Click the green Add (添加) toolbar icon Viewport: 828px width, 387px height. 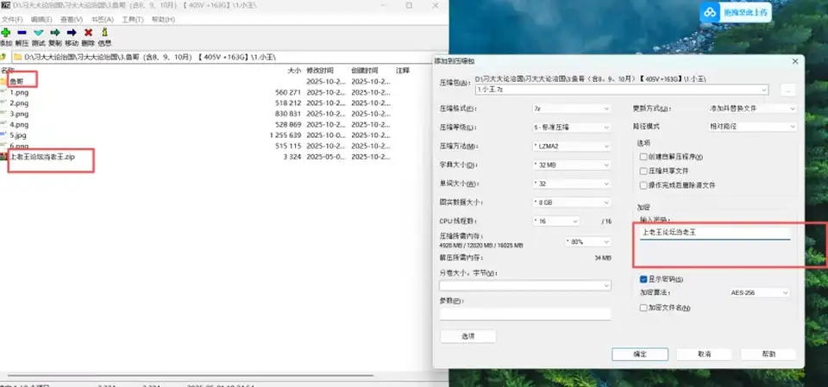[5, 33]
